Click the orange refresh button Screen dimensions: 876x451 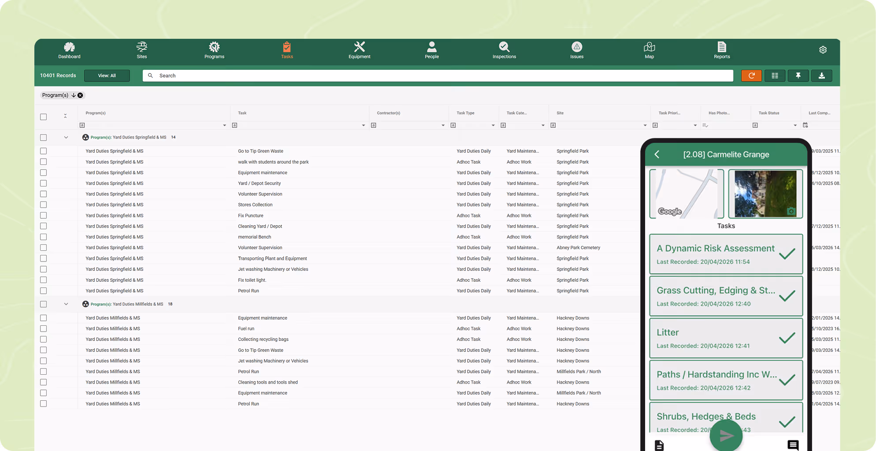(751, 76)
